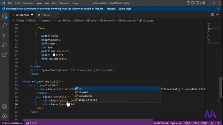The height and width of the screenshot is (125, 223).
Task: Click Restricted Mode status bar item
Action: 12,123
